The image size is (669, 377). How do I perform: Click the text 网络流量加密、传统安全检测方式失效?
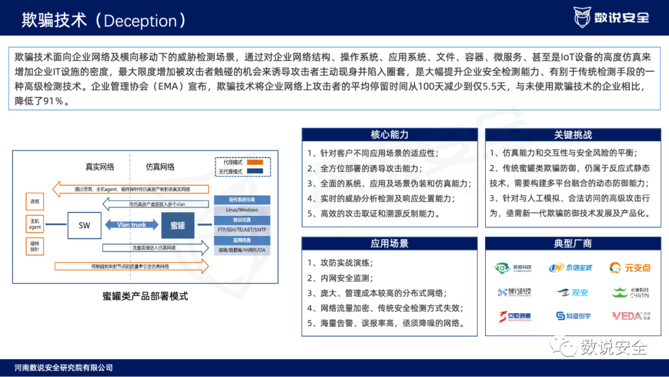(x=390, y=308)
